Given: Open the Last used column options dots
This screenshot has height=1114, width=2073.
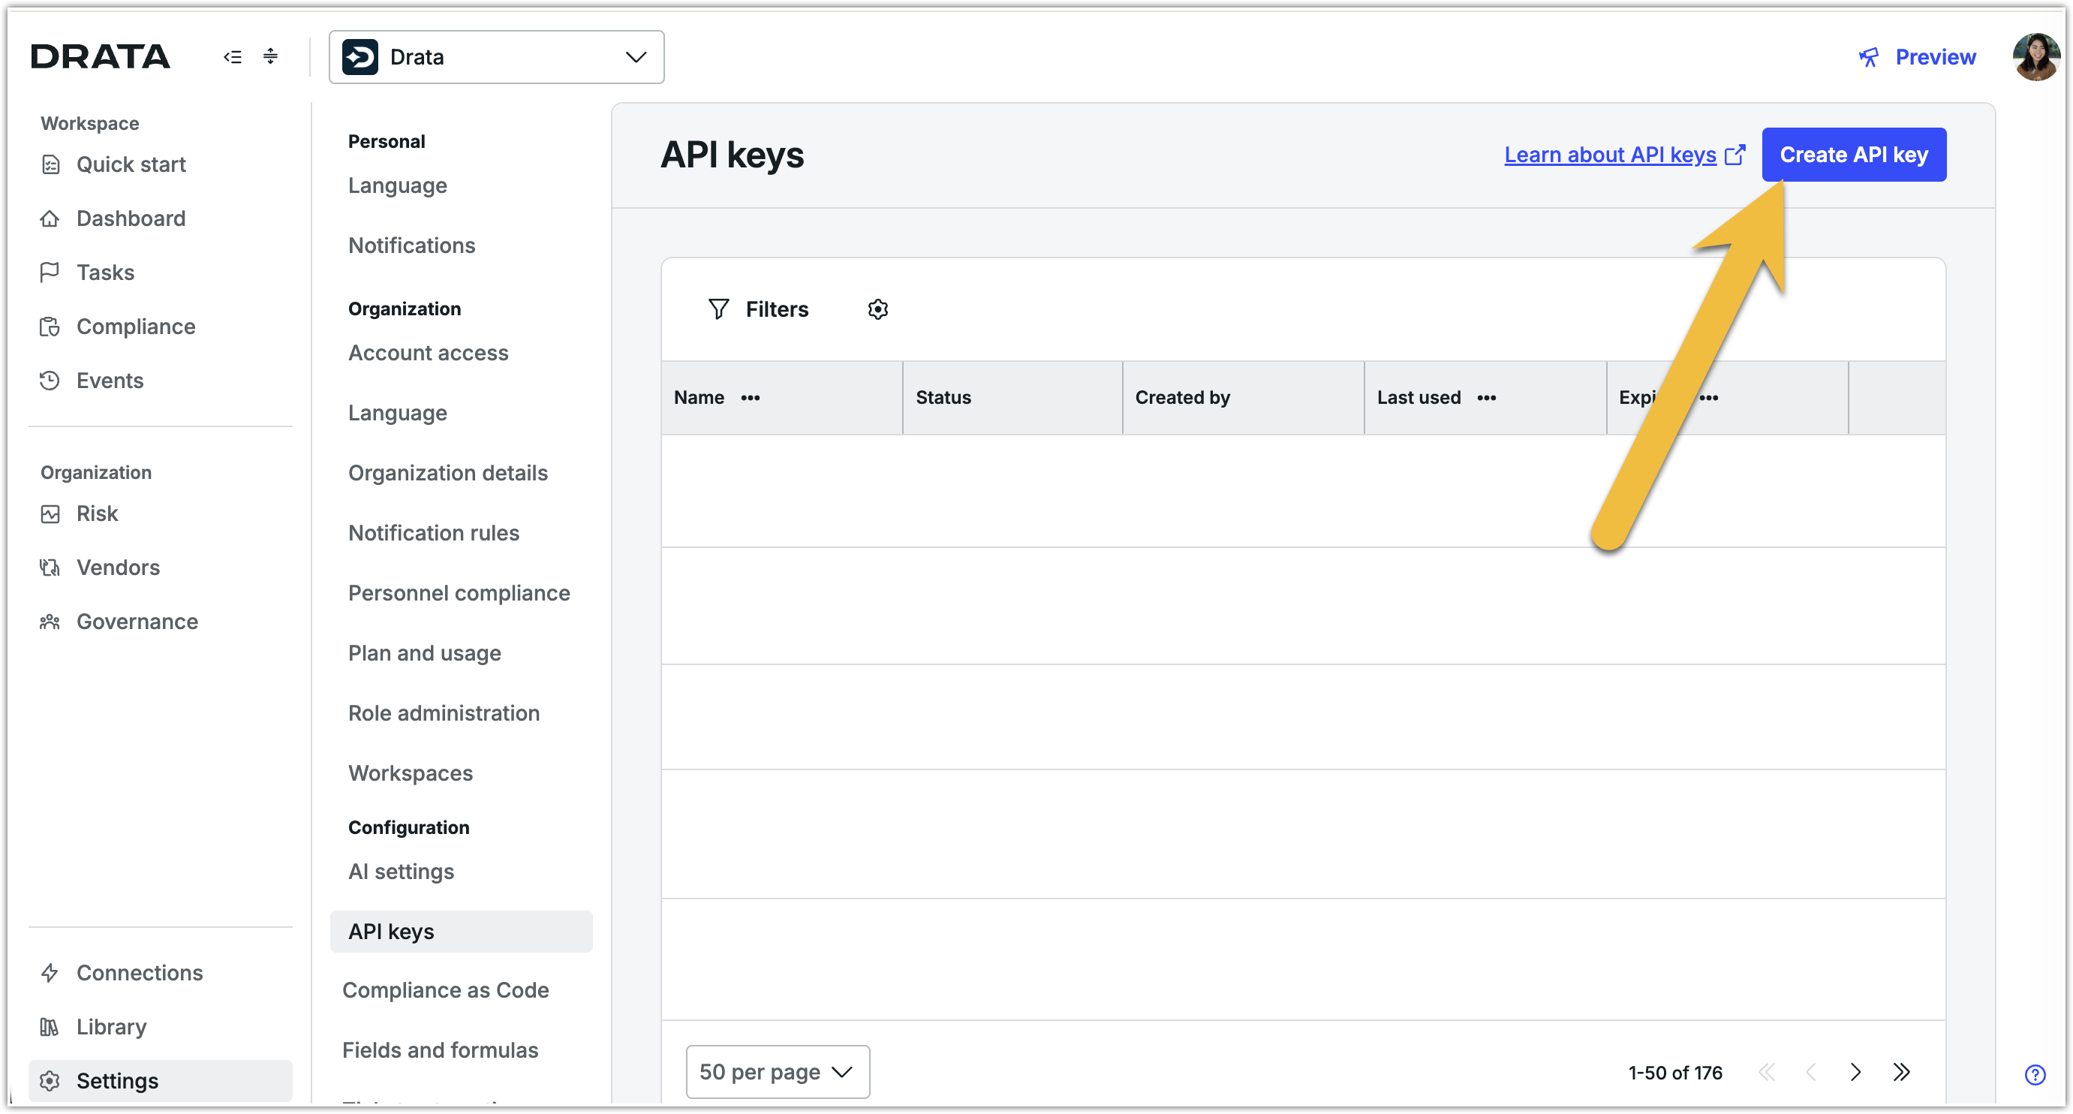Looking at the screenshot, I should coord(1486,398).
